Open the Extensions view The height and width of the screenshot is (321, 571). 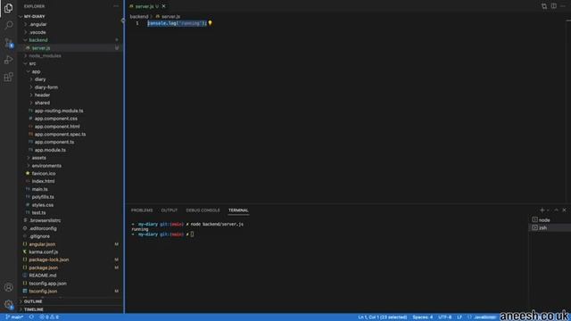point(8,77)
